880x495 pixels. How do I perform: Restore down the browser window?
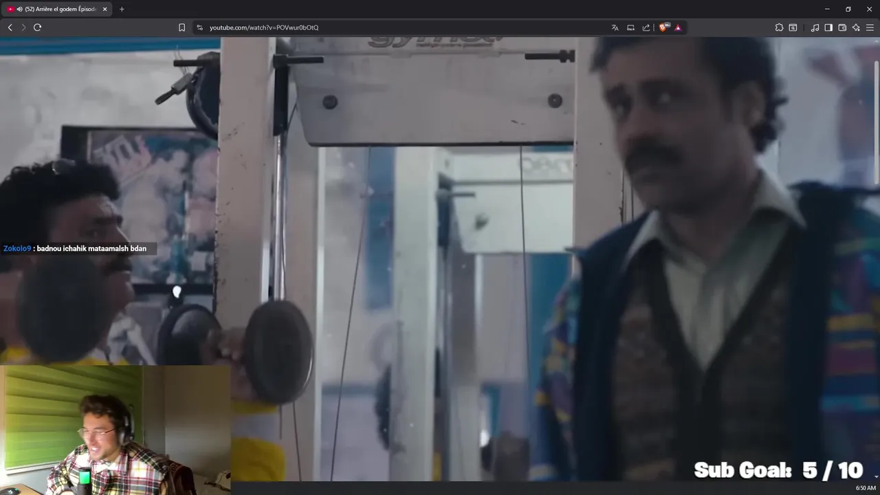tap(848, 9)
